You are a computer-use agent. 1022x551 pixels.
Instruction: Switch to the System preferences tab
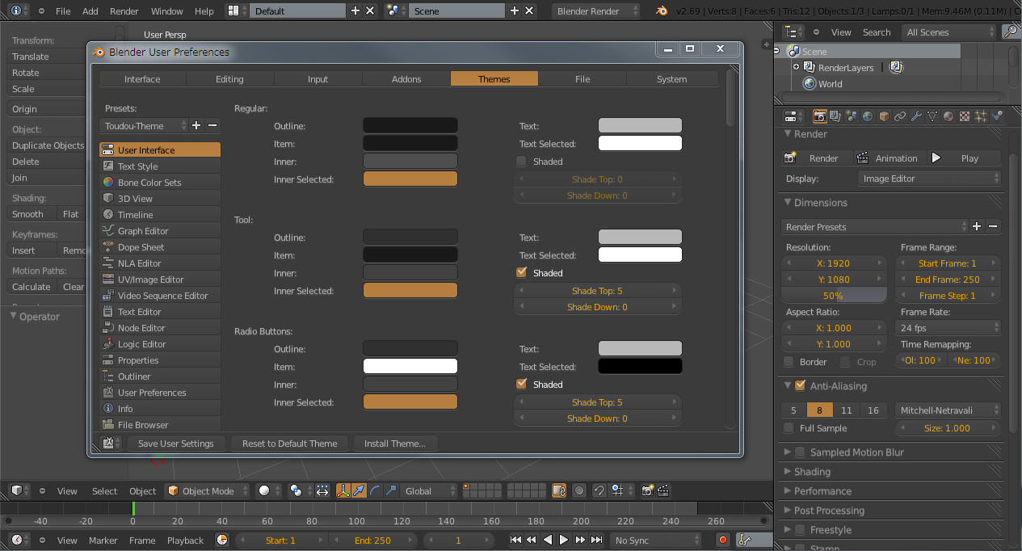pyautogui.click(x=671, y=78)
